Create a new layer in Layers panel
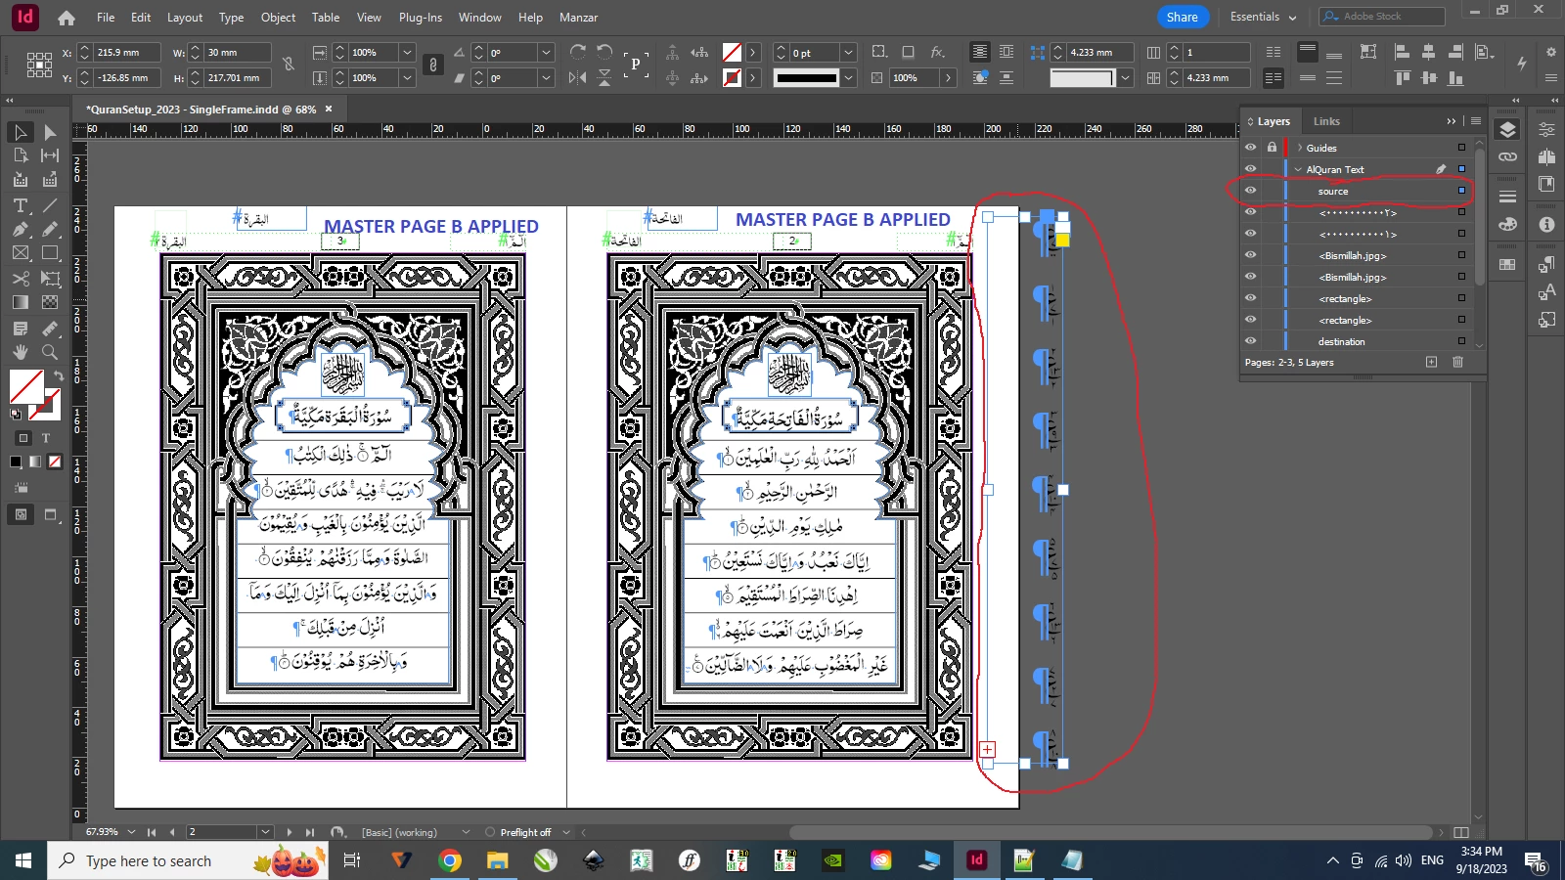 (x=1432, y=362)
